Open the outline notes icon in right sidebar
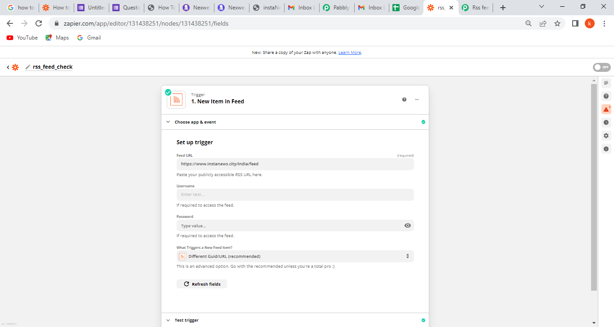Viewport: 614px width, 327px height. click(606, 83)
